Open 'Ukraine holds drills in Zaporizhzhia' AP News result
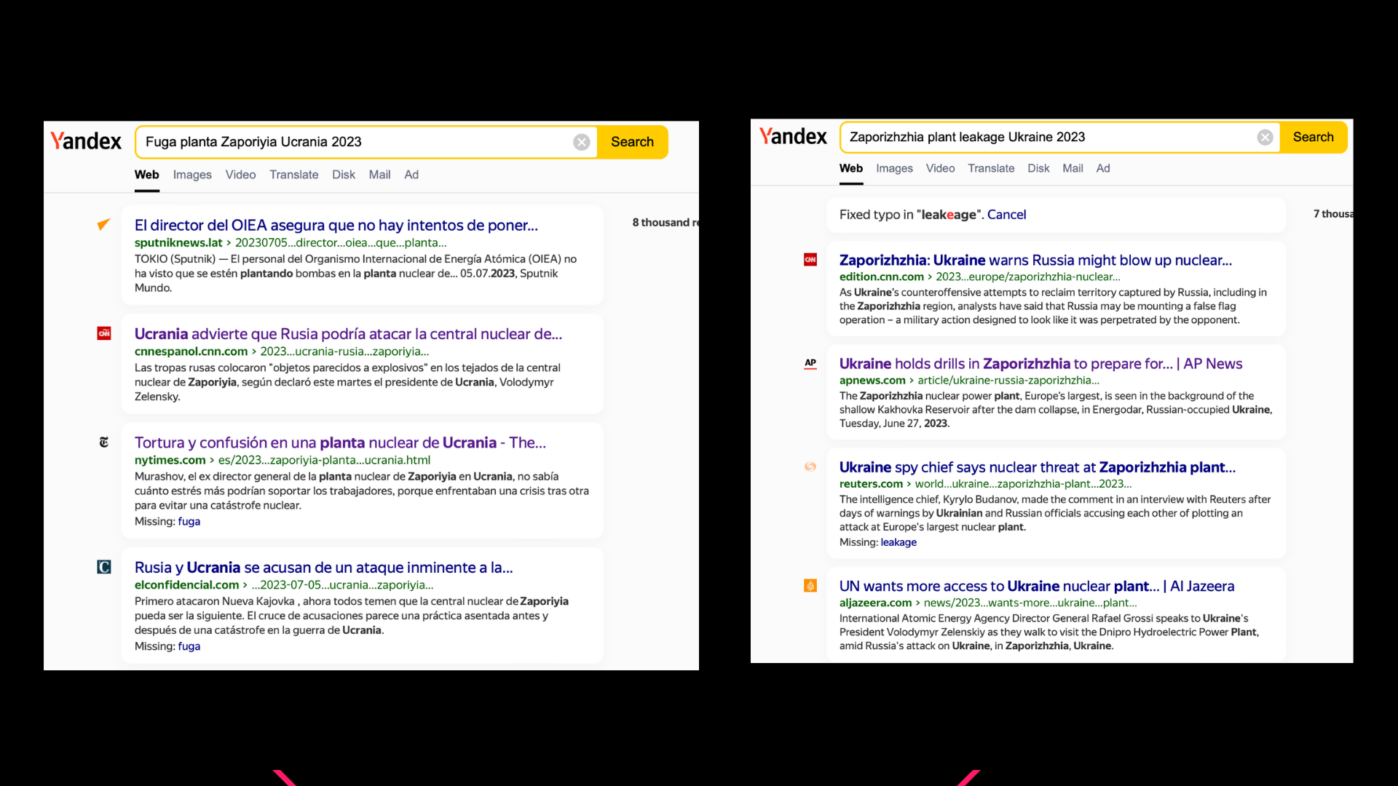This screenshot has width=1398, height=786. coord(1040,363)
